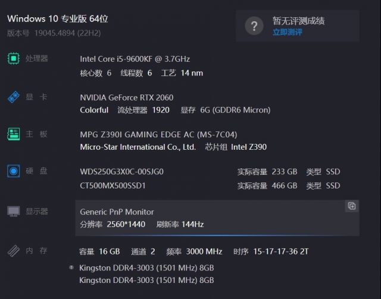The height and width of the screenshot is (299, 381).
Task: Click the Windows 10 专业版 64位 title
Action: tap(58, 18)
